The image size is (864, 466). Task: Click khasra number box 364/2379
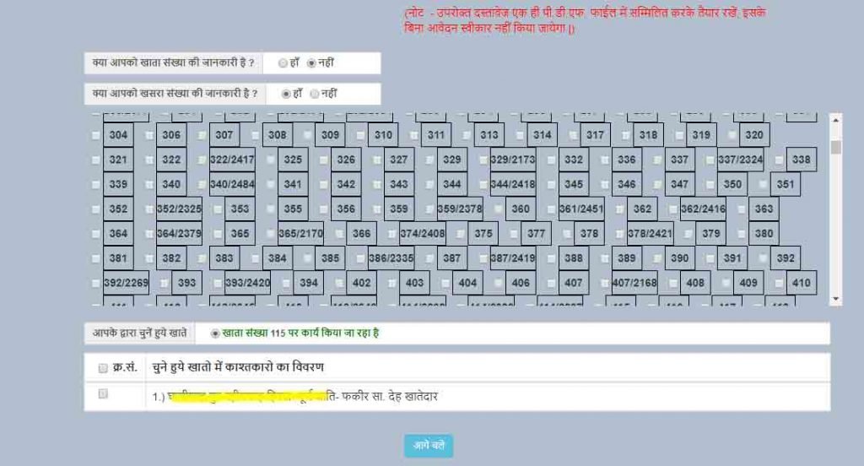pos(179,234)
